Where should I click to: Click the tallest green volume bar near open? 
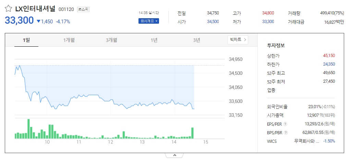28,129
